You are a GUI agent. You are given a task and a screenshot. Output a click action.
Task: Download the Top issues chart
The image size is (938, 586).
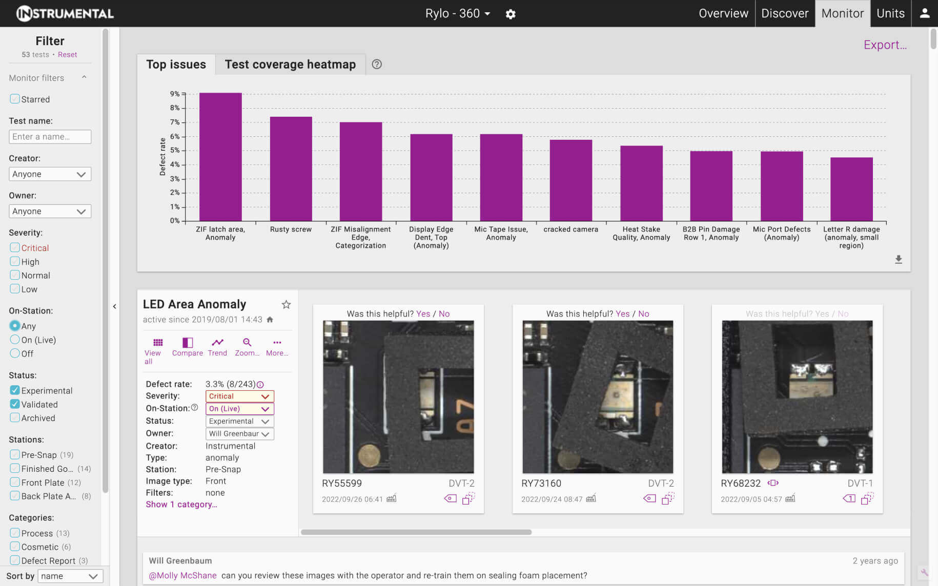coord(898,260)
